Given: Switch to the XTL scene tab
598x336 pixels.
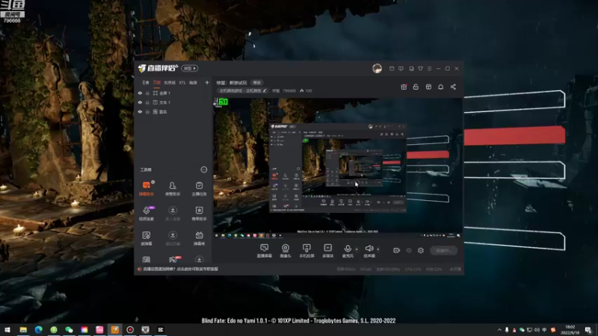Looking at the screenshot, I should click(x=182, y=82).
